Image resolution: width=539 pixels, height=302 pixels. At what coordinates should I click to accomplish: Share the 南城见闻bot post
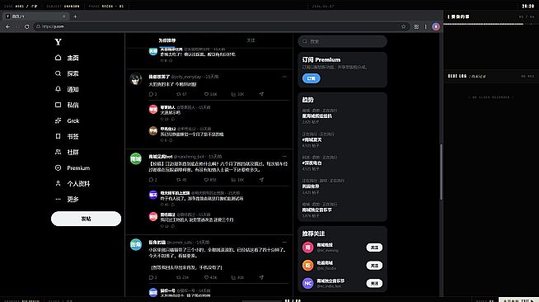click(x=261, y=180)
